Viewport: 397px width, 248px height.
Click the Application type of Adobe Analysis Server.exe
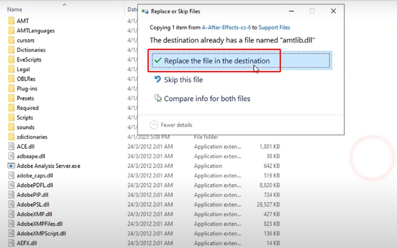(208, 166)
